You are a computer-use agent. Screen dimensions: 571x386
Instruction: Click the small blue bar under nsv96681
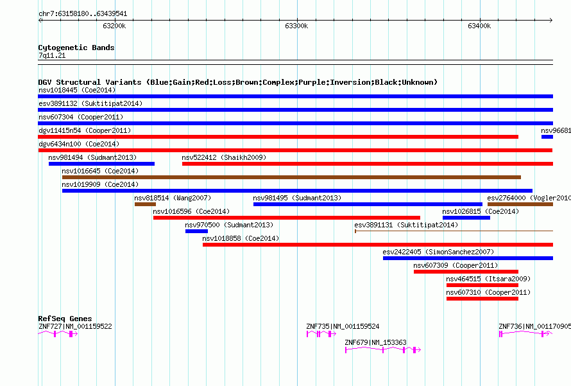pyautogui.click(x=547, y=137)
